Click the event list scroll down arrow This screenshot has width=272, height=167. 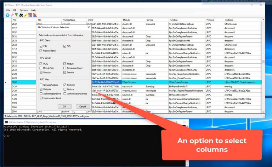(x=263, y=112)
